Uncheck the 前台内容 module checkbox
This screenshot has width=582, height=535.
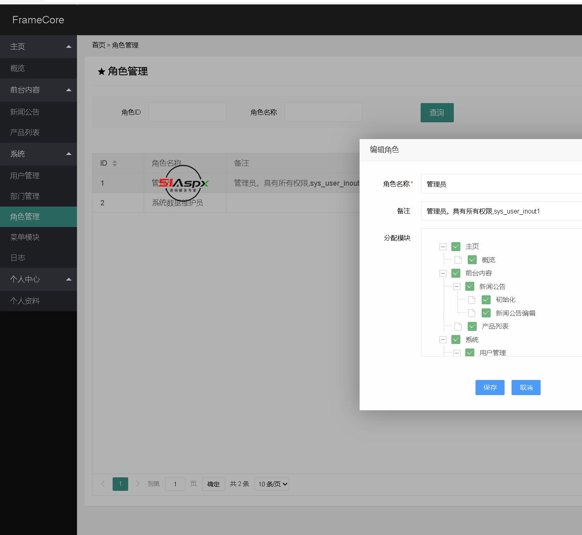pos(456,273)
